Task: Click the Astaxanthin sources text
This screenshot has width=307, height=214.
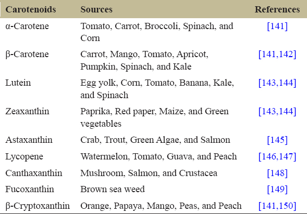Action: pyautogui.click(x=155, y=140)
